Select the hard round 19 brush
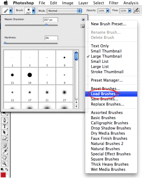Screen dimensions: 142x178 [30, 76]
